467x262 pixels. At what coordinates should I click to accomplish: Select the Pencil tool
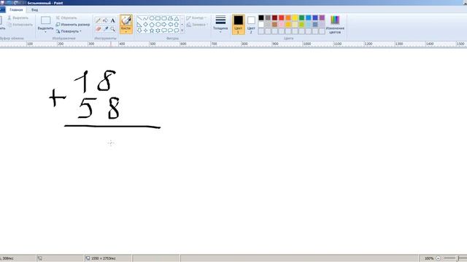pyautogui.click(x=98, y=20)
